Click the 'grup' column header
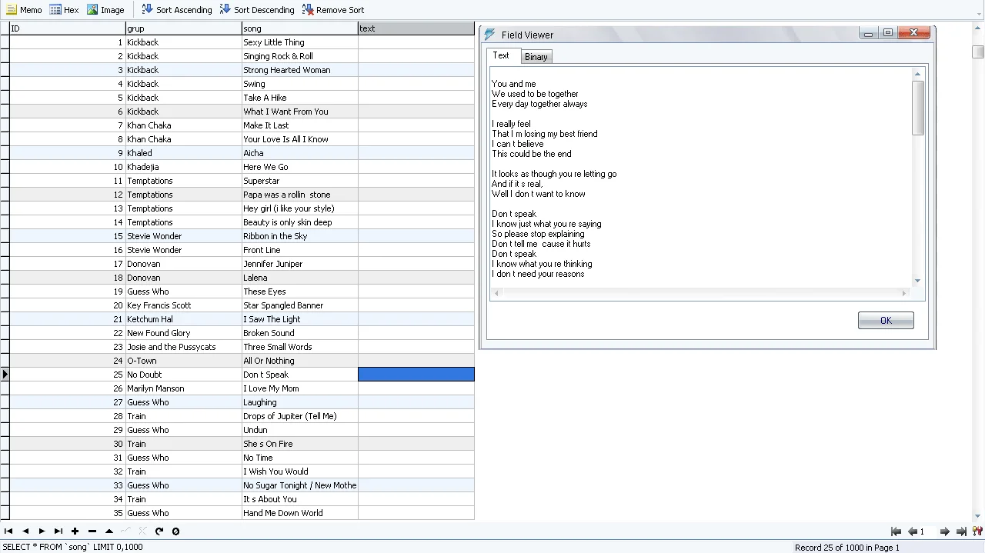 point(183,28)
